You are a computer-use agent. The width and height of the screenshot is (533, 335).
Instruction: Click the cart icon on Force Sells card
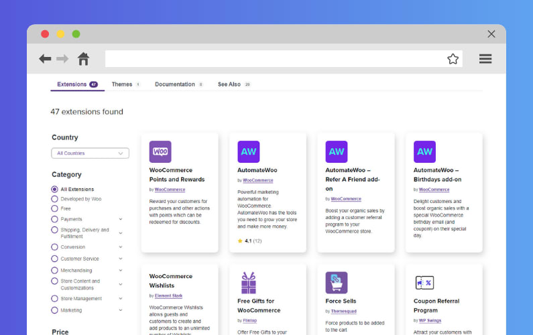[x=337, y=283]
